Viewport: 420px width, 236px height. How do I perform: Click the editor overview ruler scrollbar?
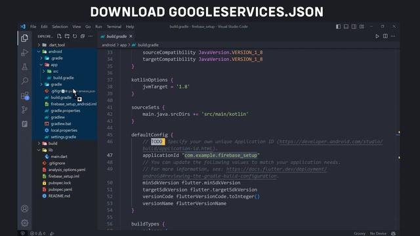(398, 139)
